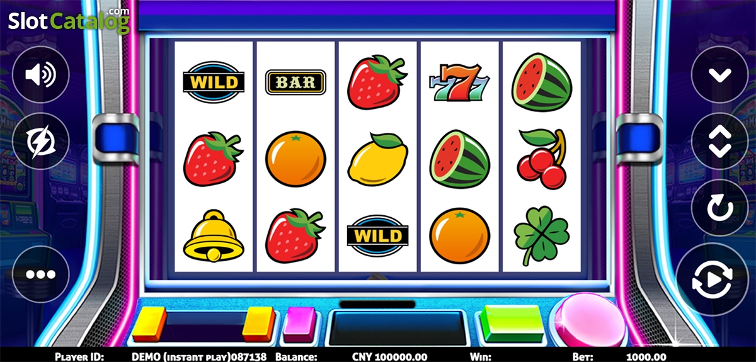Open the three-dots more options menu
Viewport: 756px width, 362px height.
click(40, 274)
